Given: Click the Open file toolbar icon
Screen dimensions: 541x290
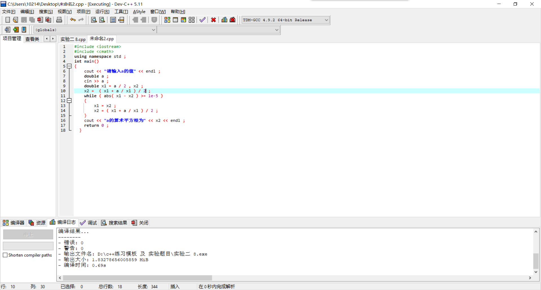Looking at the screenshot, I should pyautogui.click(x=15, y=20).
